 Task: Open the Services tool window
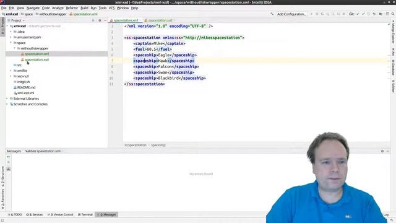point(35,215)
